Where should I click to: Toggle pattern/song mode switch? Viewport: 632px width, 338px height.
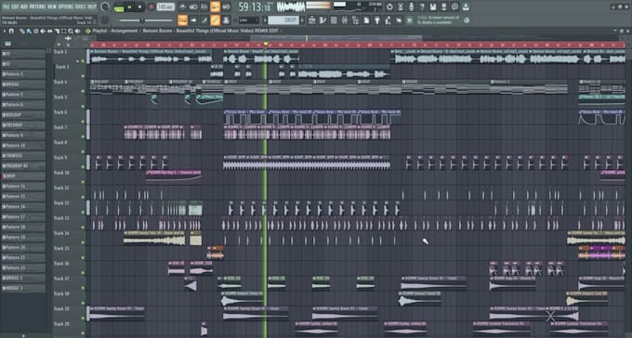(119, 7)
